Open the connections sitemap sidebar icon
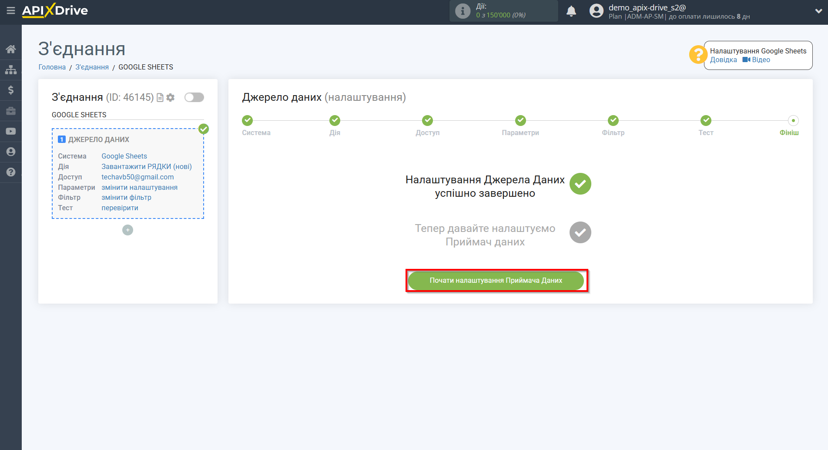Viewport: 828px width, 450px height. click(11, 69)
